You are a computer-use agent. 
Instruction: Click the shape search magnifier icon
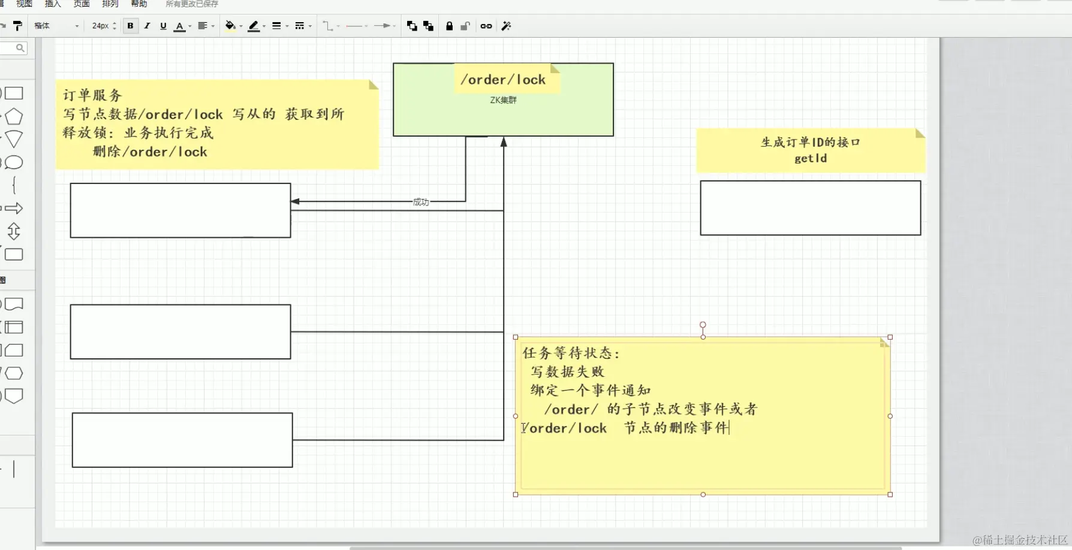pos(20,48)
